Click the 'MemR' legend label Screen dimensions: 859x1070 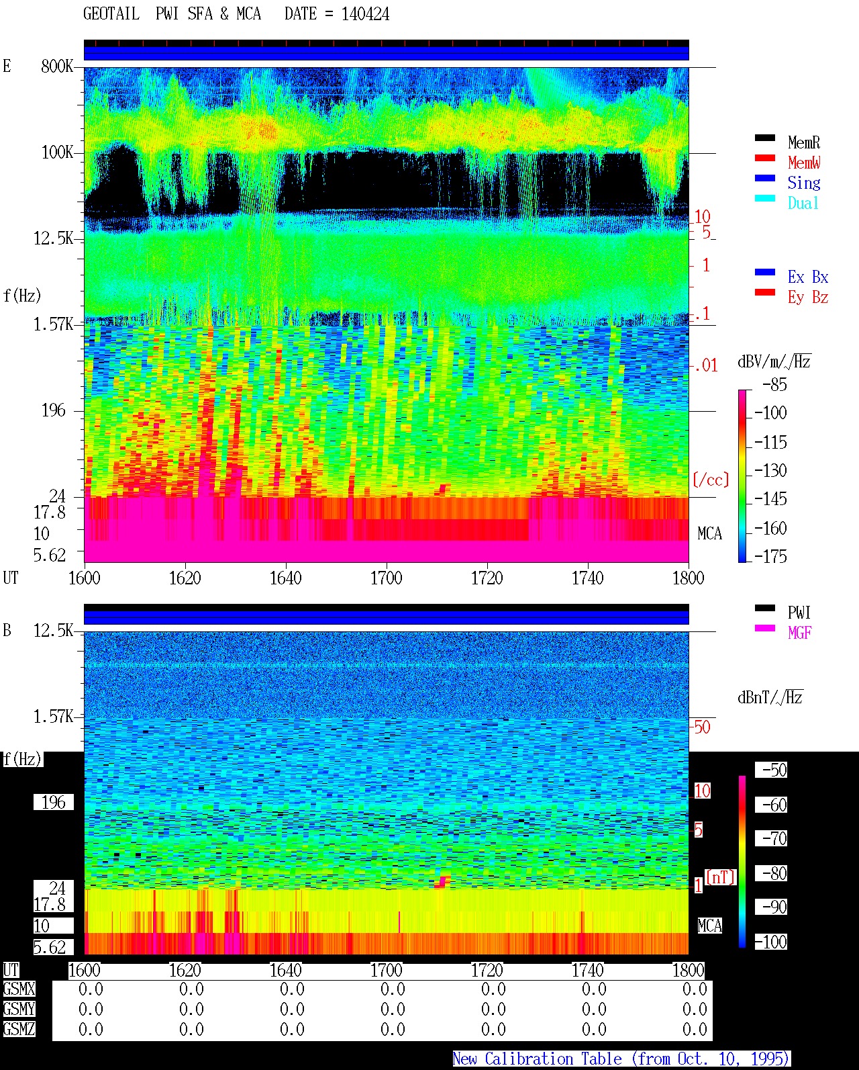click(x=804, y=142)
